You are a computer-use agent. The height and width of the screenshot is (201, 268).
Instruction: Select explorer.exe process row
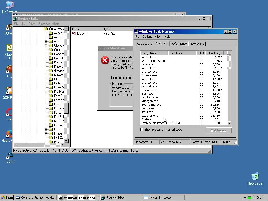click(184, 116)
